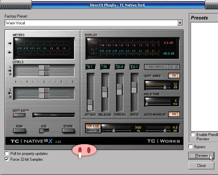Click the DirectX PlugIn title bar
The width and height of the screenshot is (218, 175).
point(117,5)
